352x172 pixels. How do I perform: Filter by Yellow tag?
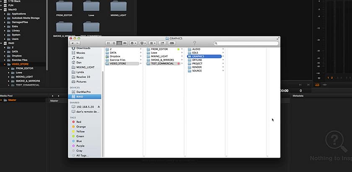78,132
